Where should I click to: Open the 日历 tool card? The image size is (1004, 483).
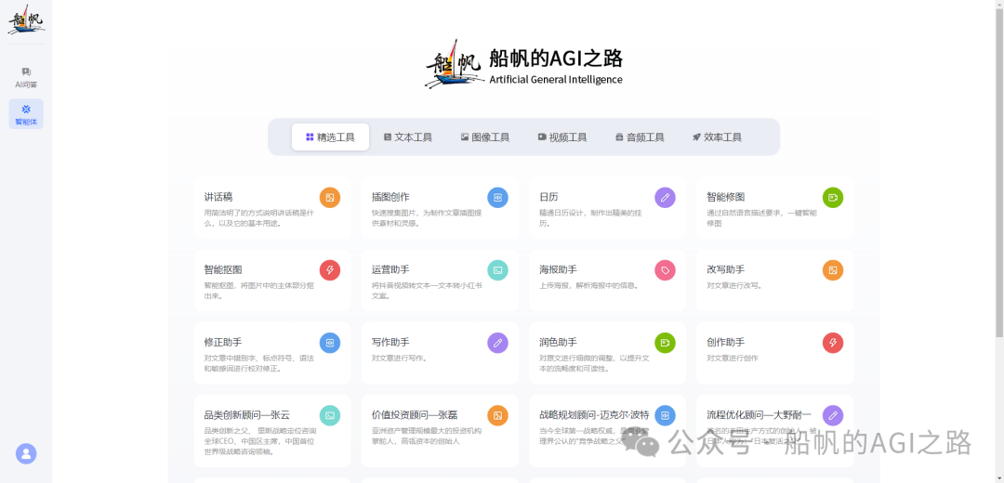(608, 208)
